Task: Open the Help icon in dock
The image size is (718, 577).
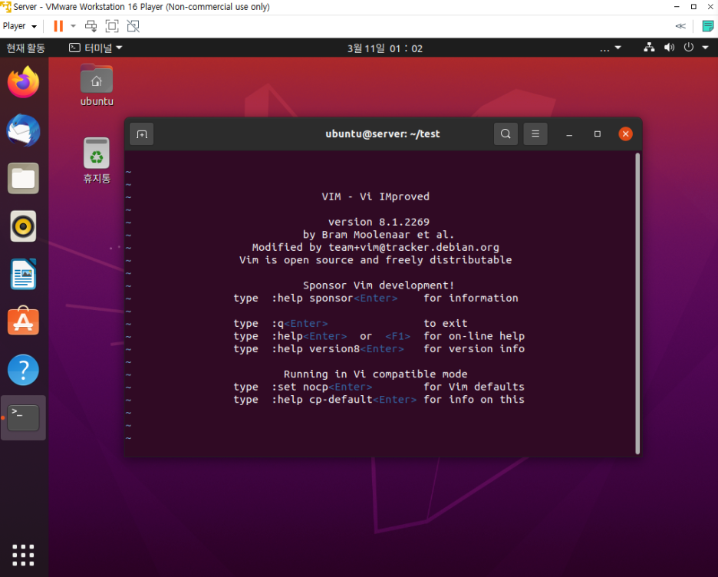Action: pyautogui.click(x=23, y=370)
